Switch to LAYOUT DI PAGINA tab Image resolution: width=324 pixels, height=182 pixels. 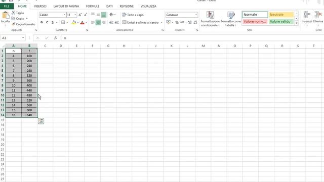click(66, 6)
